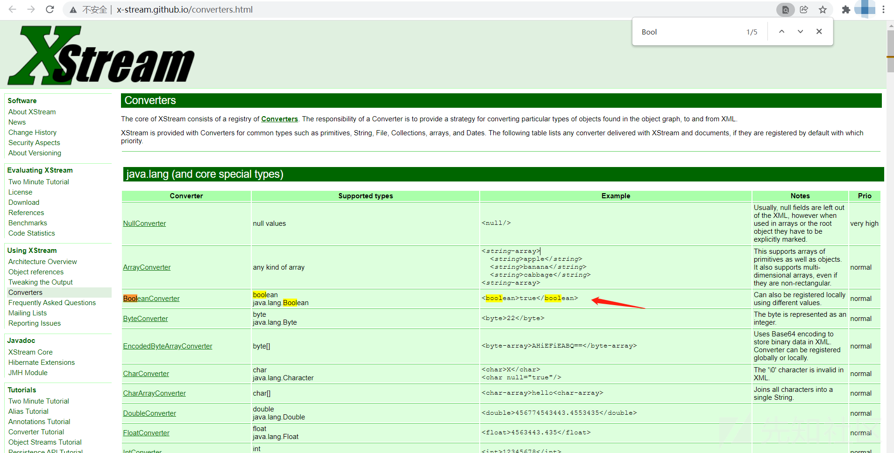This screenshot has width=894, height=453.
Task: Open JMH Module Javadoc
Action: [28, 373]
